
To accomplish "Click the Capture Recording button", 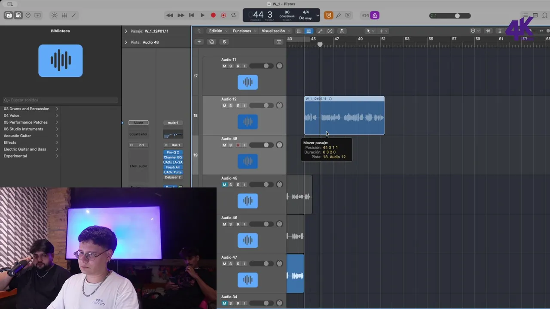I will [223, 15].
